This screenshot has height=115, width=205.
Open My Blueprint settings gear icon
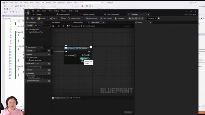point(49,50)
